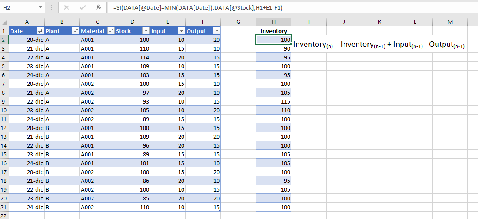The image size is (478, 219).
Task: Select Inventory cell H2 with value 100
Action: (x=273, y=40)
